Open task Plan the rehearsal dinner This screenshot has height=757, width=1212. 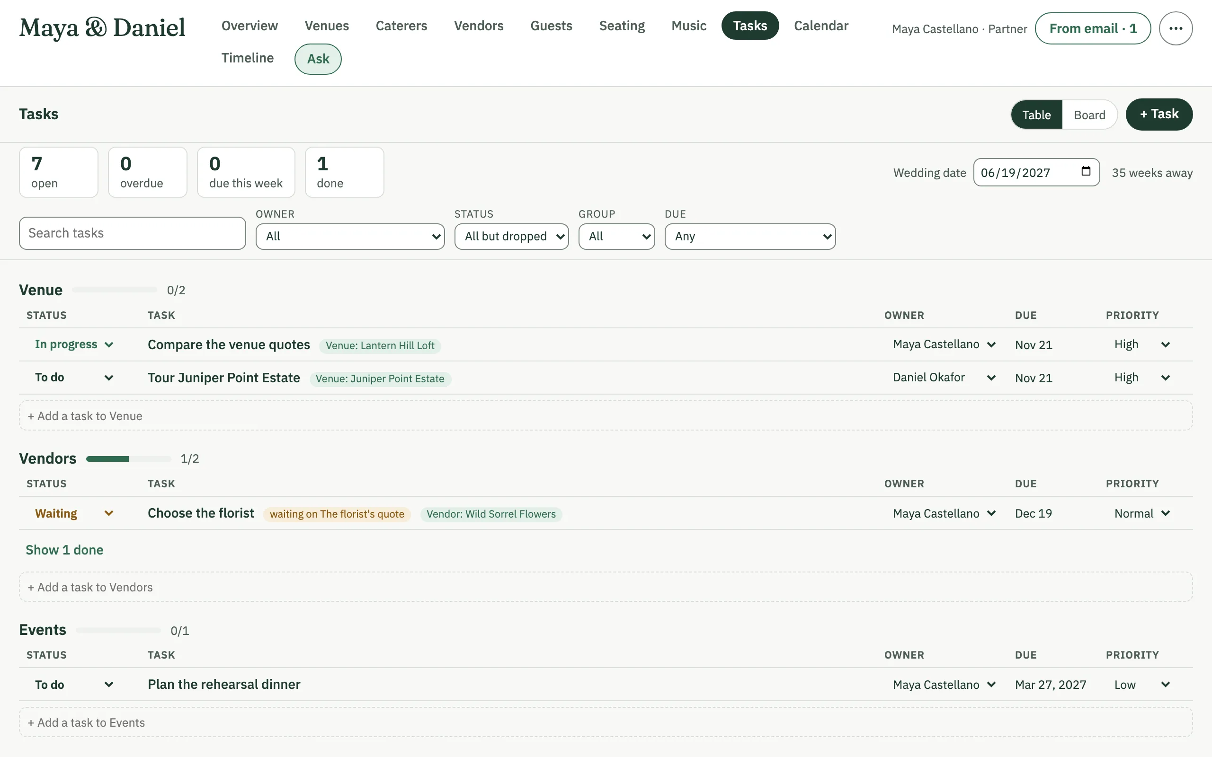[224, 685]
